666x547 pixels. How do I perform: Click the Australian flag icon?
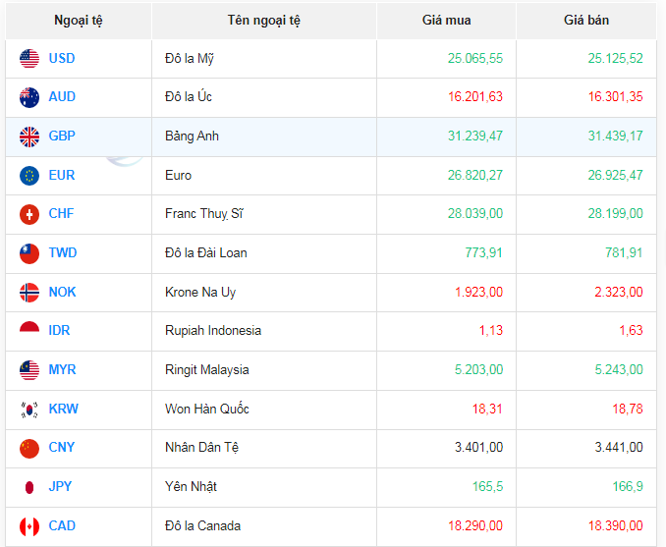click(x=29, y=97)
